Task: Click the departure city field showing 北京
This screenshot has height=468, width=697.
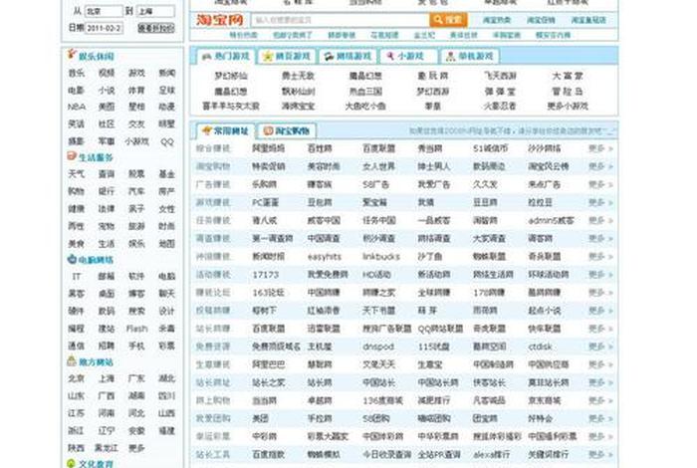Action: pos(104,12)
